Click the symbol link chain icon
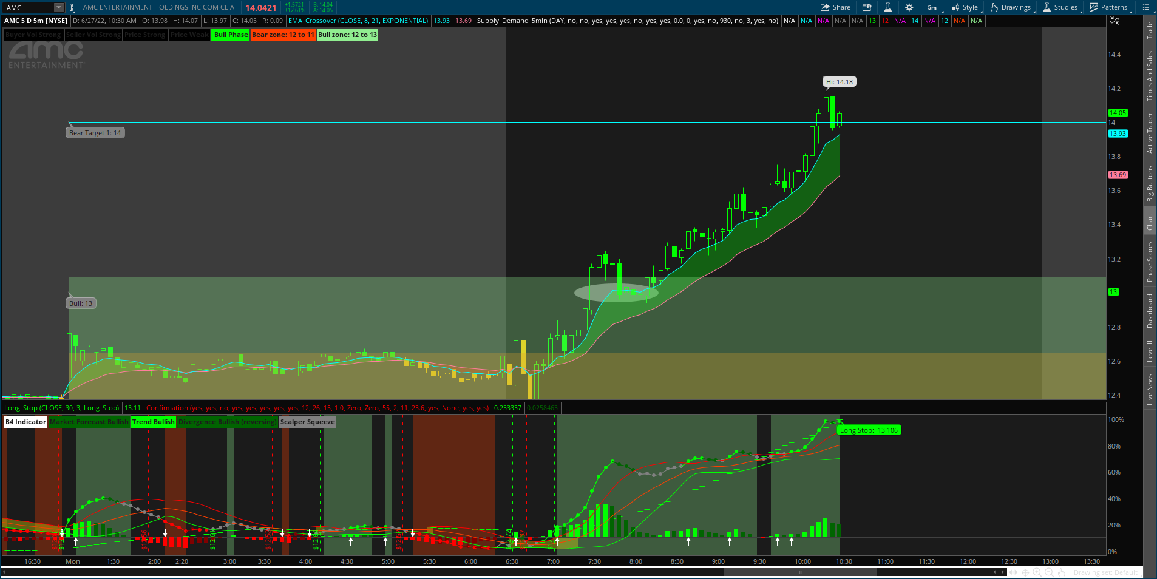Screen dimensions: 1157x579 (x=72, y=7)
